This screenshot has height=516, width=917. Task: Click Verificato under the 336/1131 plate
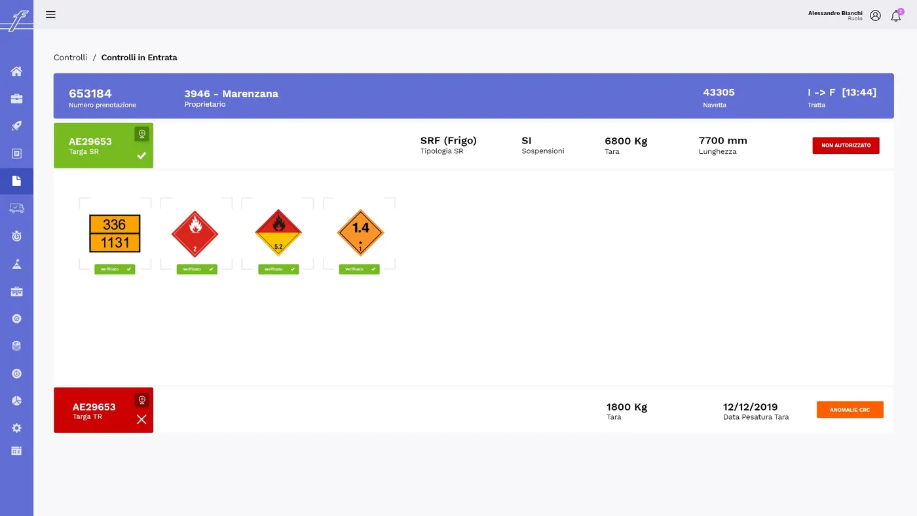pyautogui.click(x=115, y=269)
